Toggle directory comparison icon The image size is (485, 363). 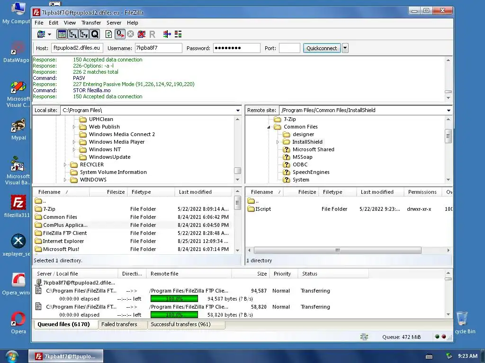click(178, 34)
